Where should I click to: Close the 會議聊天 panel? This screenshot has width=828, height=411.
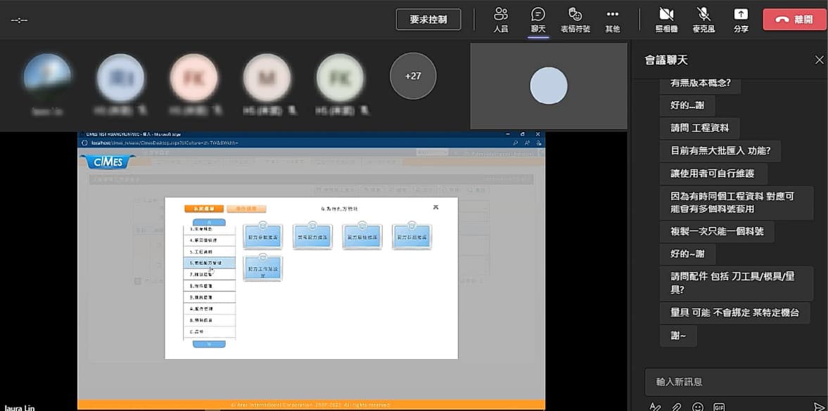819,60
